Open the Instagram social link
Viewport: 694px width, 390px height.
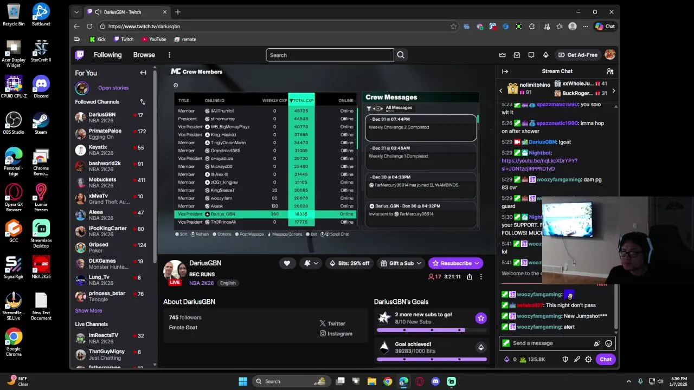336,334
